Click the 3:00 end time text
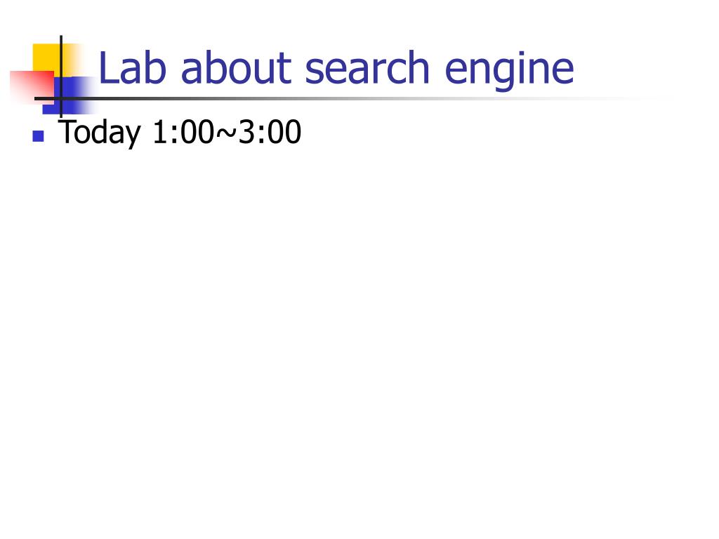Screen dimensions: 719x539 [270, 132]
